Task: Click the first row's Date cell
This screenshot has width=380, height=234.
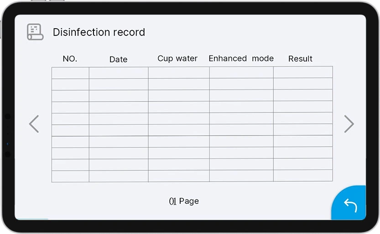Action: (119, 73)
